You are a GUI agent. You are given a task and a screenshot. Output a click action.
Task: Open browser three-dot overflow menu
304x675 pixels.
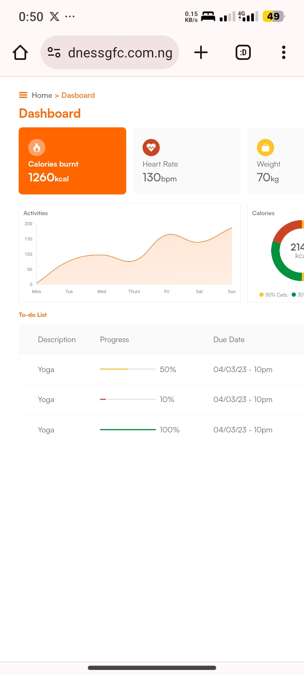pyautogui.click(x=284, y=53)
